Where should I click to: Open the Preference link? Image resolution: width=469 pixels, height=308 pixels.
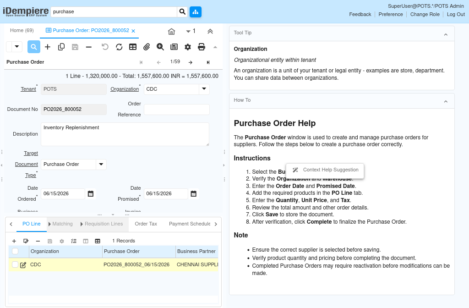391,14
